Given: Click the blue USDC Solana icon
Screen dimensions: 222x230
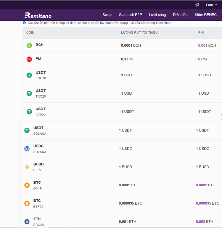Looking at the screenshot, I should [x=27, y=149].
